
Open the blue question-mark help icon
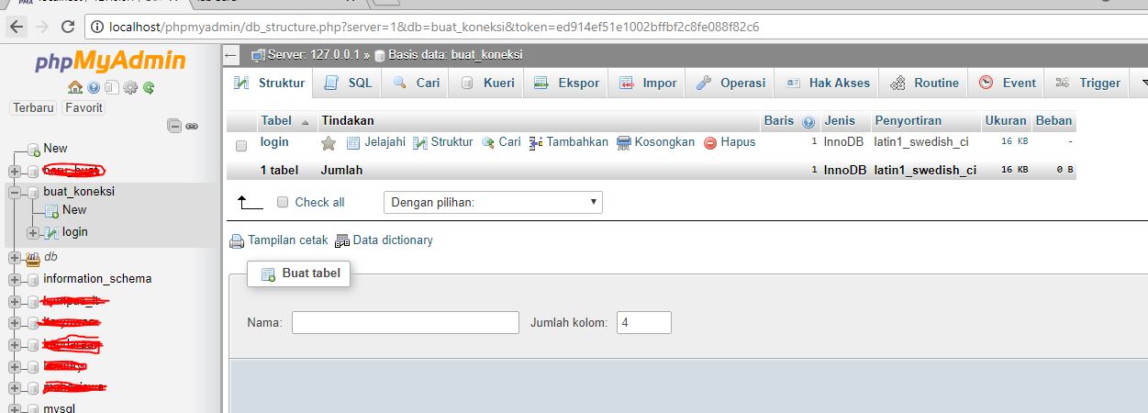click(94, 88)
